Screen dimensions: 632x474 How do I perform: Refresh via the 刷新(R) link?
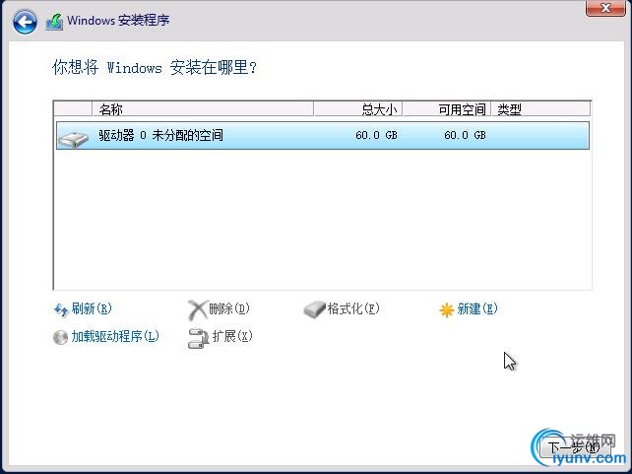92,308
